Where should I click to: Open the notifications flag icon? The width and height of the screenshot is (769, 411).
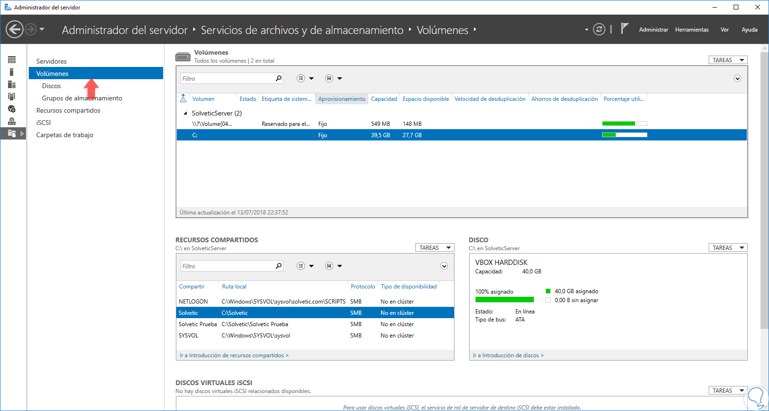click(x=625, y=29)
